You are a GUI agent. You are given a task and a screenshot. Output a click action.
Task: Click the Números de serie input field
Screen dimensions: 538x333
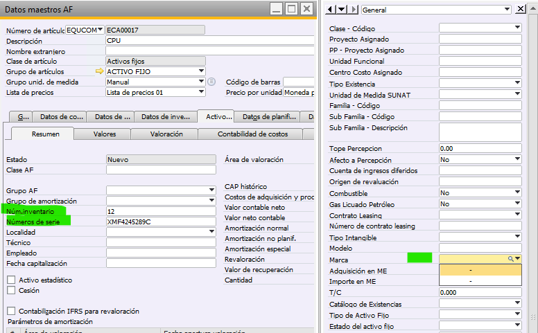point(160,222)
